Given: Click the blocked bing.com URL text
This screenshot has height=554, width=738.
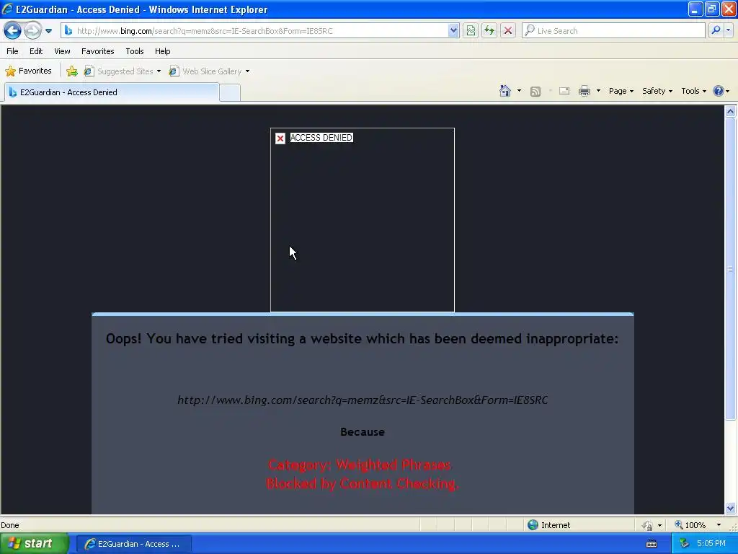Looking at the screenshot, I should tap(363, 400).
